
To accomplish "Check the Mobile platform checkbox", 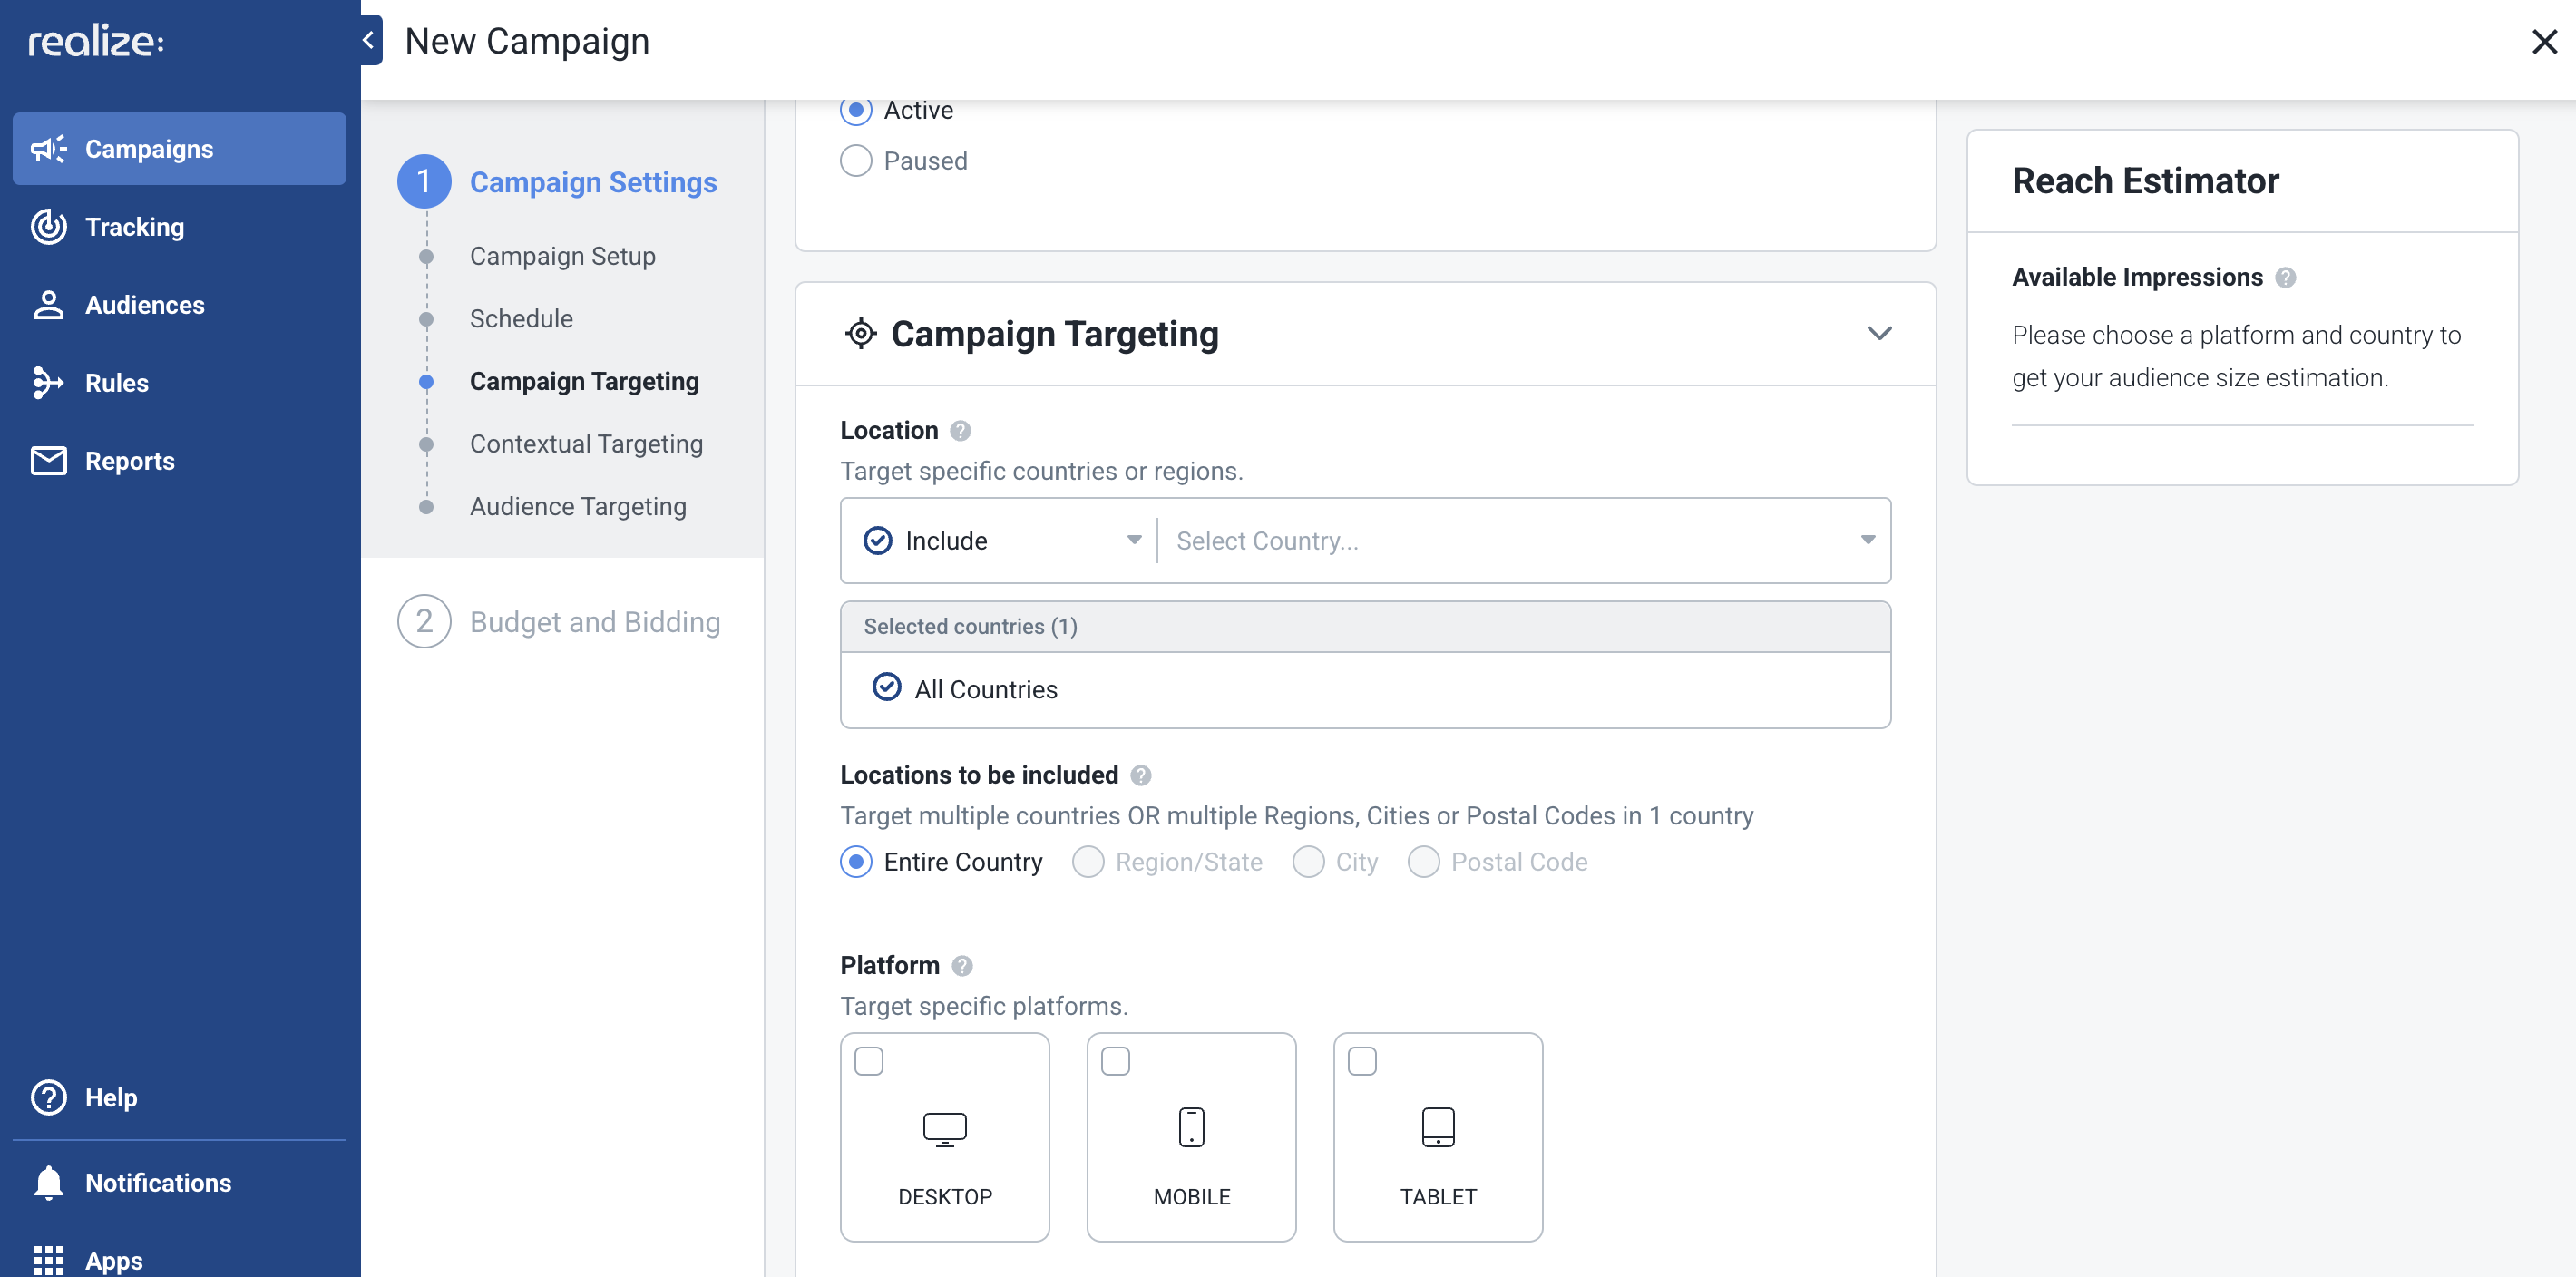I will point(1115,1061).
